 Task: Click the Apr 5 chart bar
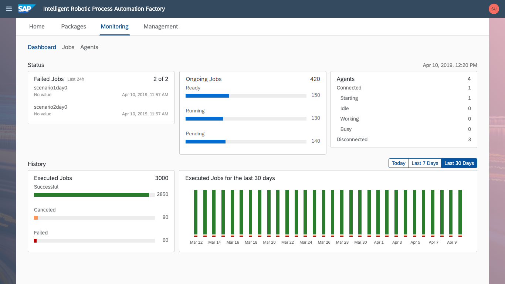click(415, 213)
